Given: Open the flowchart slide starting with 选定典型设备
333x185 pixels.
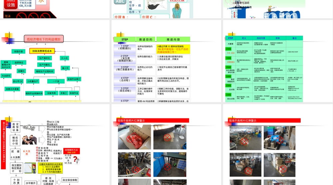Looking at the screenshot, I should pos(55,144).
